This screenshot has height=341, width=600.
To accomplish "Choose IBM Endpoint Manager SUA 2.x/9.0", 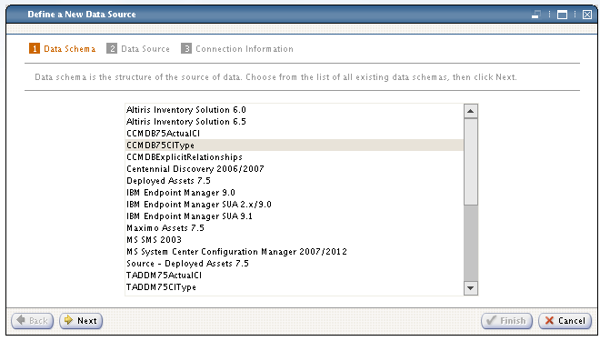I will click(x=294, y=205).
